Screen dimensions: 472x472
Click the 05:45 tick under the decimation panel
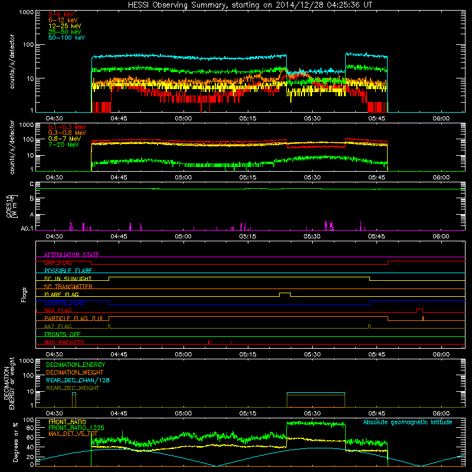point(376,414)
